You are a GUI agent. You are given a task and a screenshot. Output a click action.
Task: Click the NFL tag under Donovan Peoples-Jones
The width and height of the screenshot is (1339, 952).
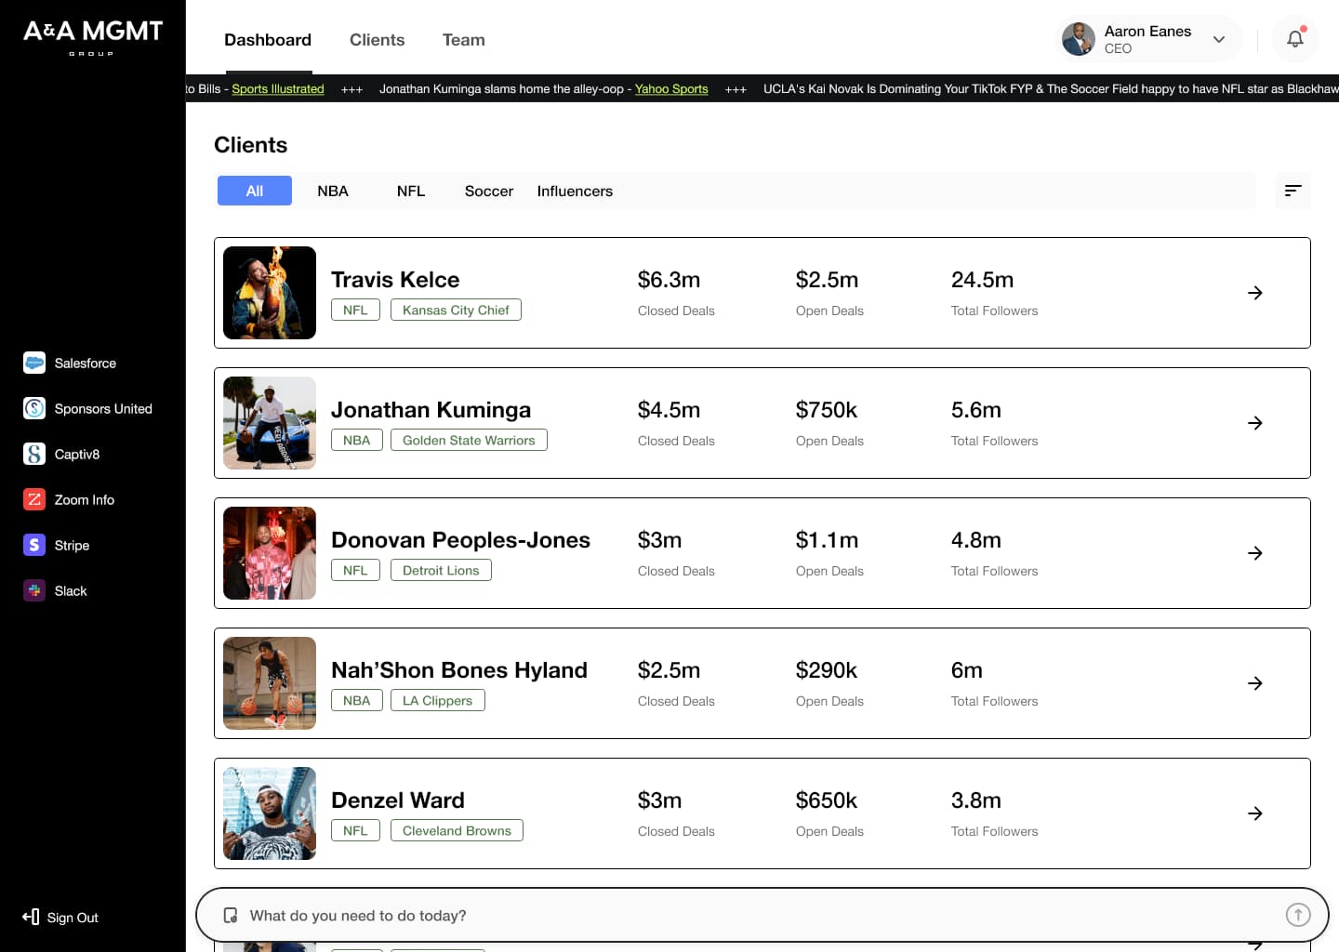355,570
